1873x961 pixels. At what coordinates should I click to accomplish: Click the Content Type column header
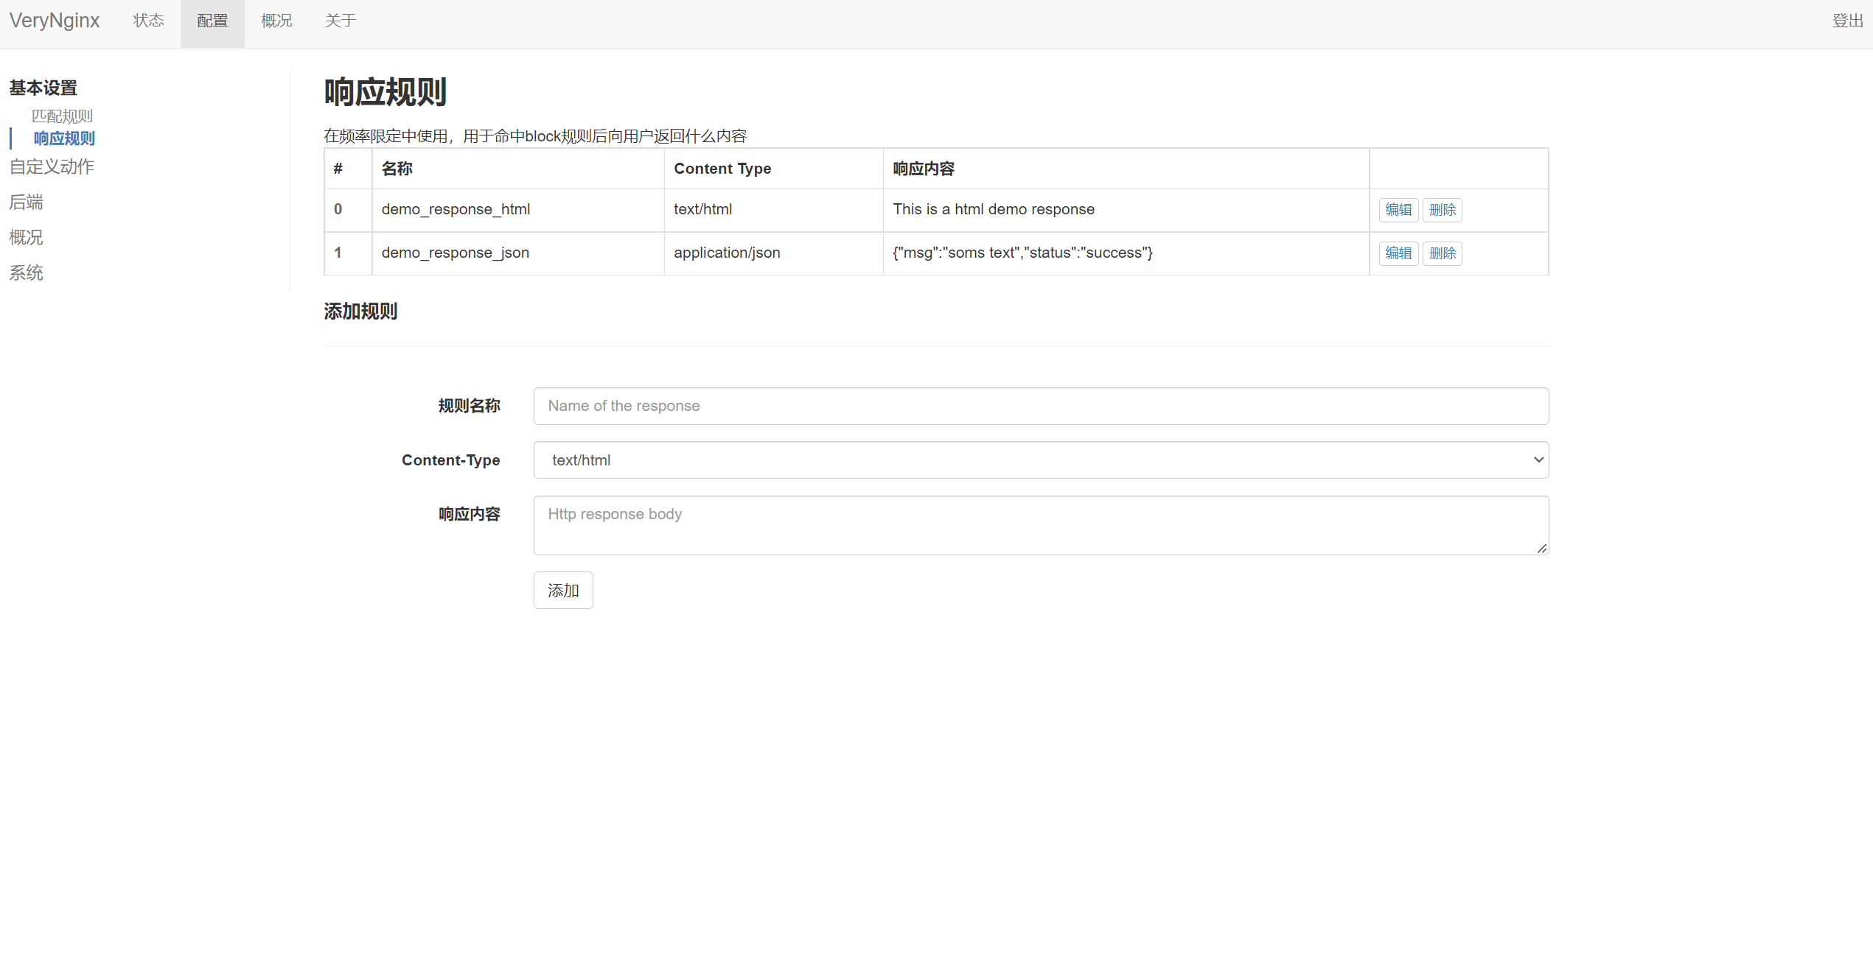click(x=773, y=169)
